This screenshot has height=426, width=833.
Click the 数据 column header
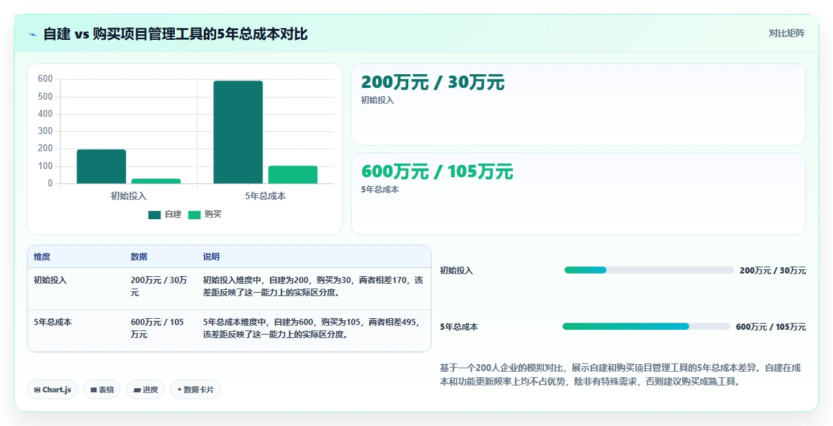(139, 257)
